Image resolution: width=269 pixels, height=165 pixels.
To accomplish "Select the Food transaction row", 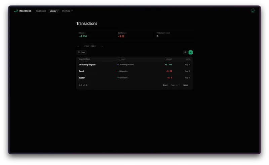I will (x=134, y=71).
